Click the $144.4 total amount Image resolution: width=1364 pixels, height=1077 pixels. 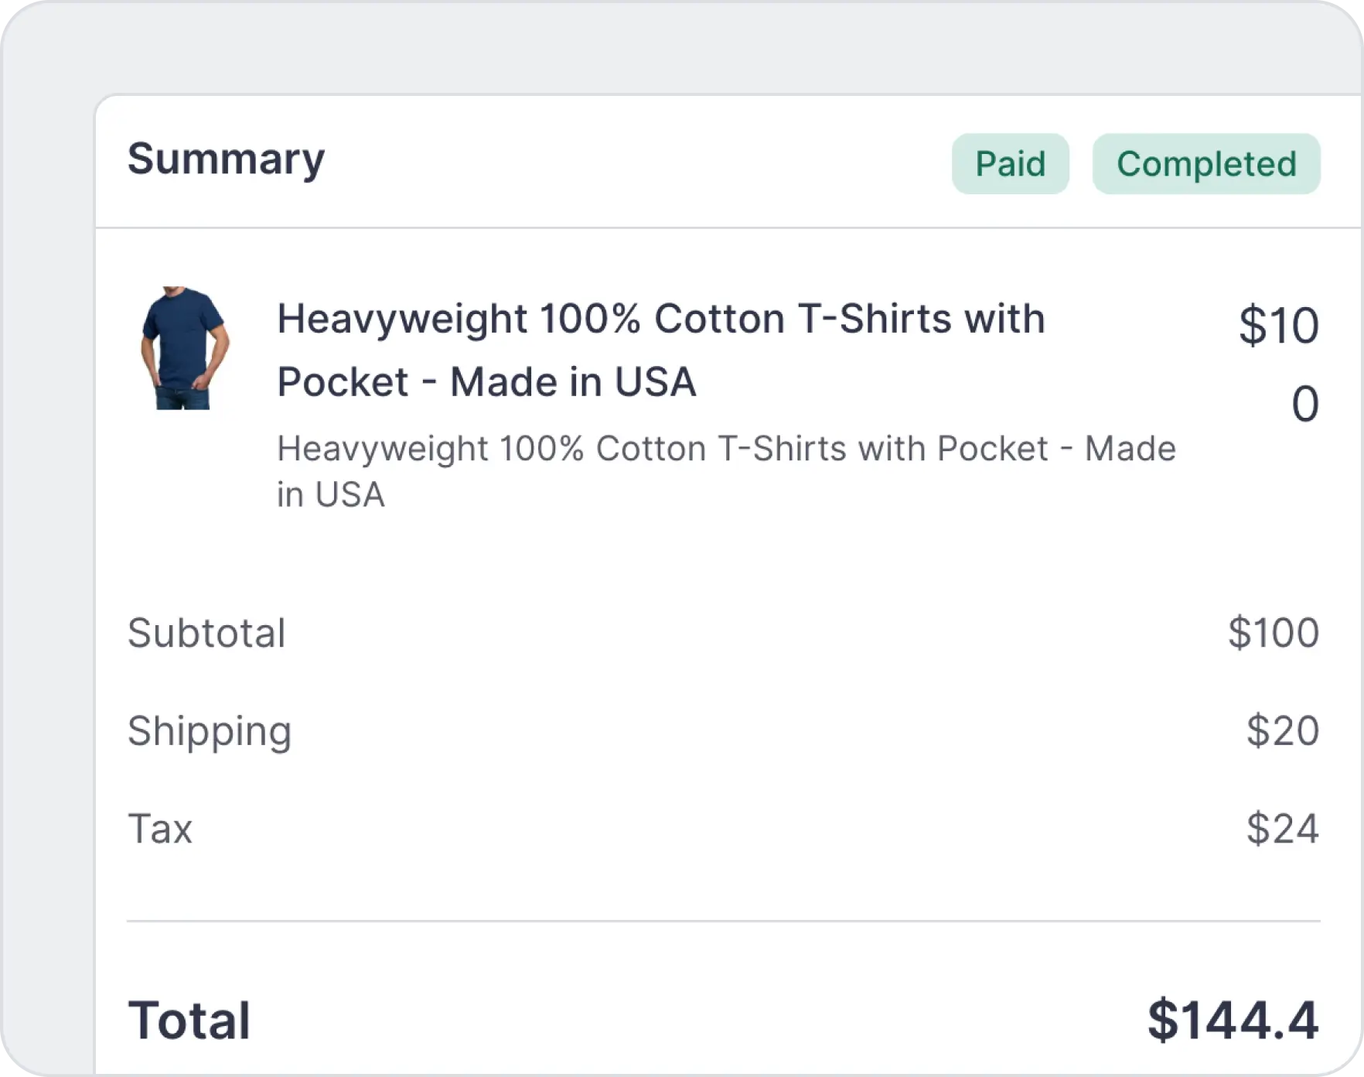point(1233,1021)
